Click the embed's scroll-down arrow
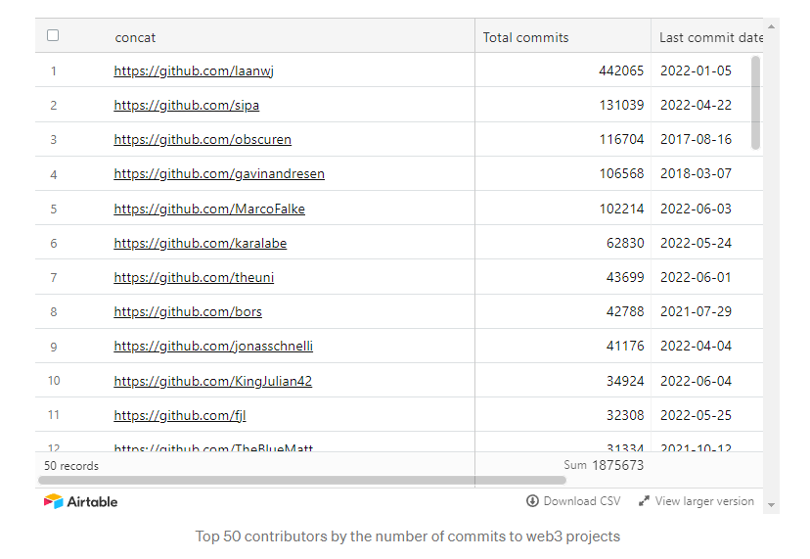Viewport: 810px width, 559px height. click(x=772, y=505)
